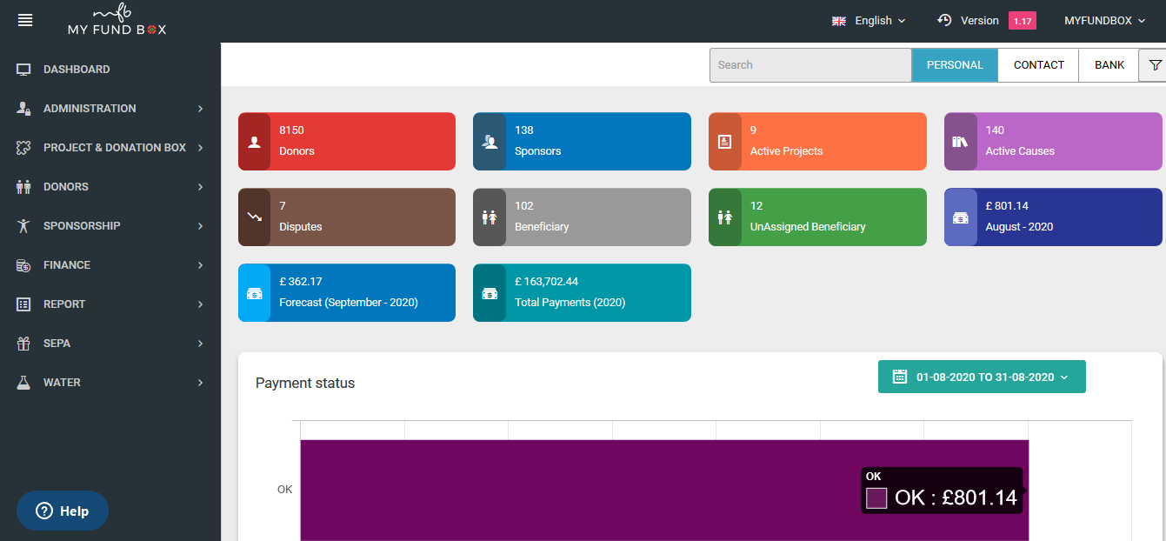Click the icon on Beneficiary 102 card

click(x=490, y=217)
